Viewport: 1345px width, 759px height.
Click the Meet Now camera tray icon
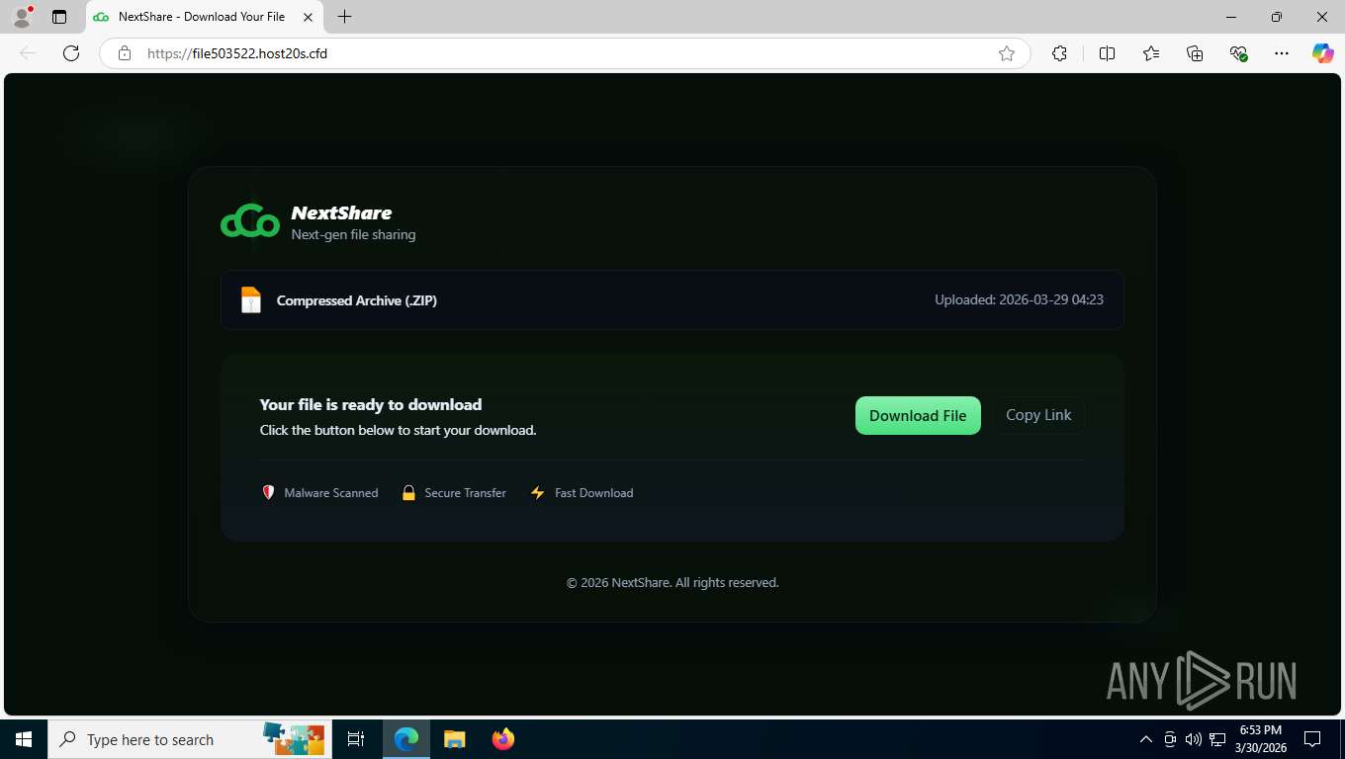(x=1170, y=739)
